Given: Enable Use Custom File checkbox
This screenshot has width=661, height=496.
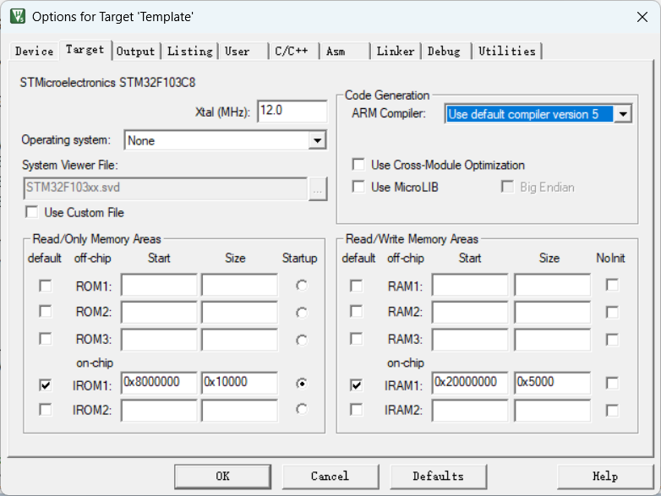Looking at the screenshot, I should click(31, 212).
